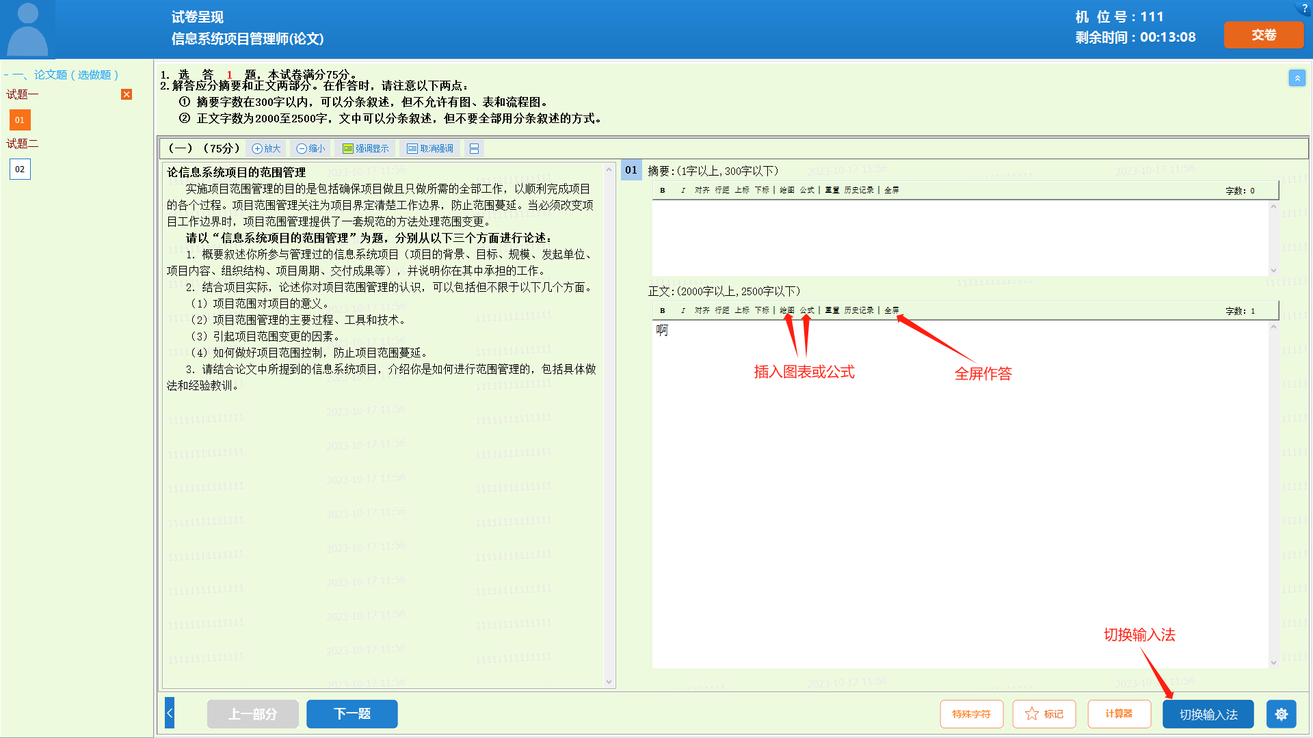This screenshot has height=738, width=1313.
Task: Click the 缩小 zoom-out icon
Action: tap(302, 149)
